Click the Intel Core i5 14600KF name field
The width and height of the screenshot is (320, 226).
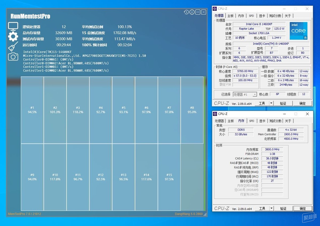click(x=259, y=24)
